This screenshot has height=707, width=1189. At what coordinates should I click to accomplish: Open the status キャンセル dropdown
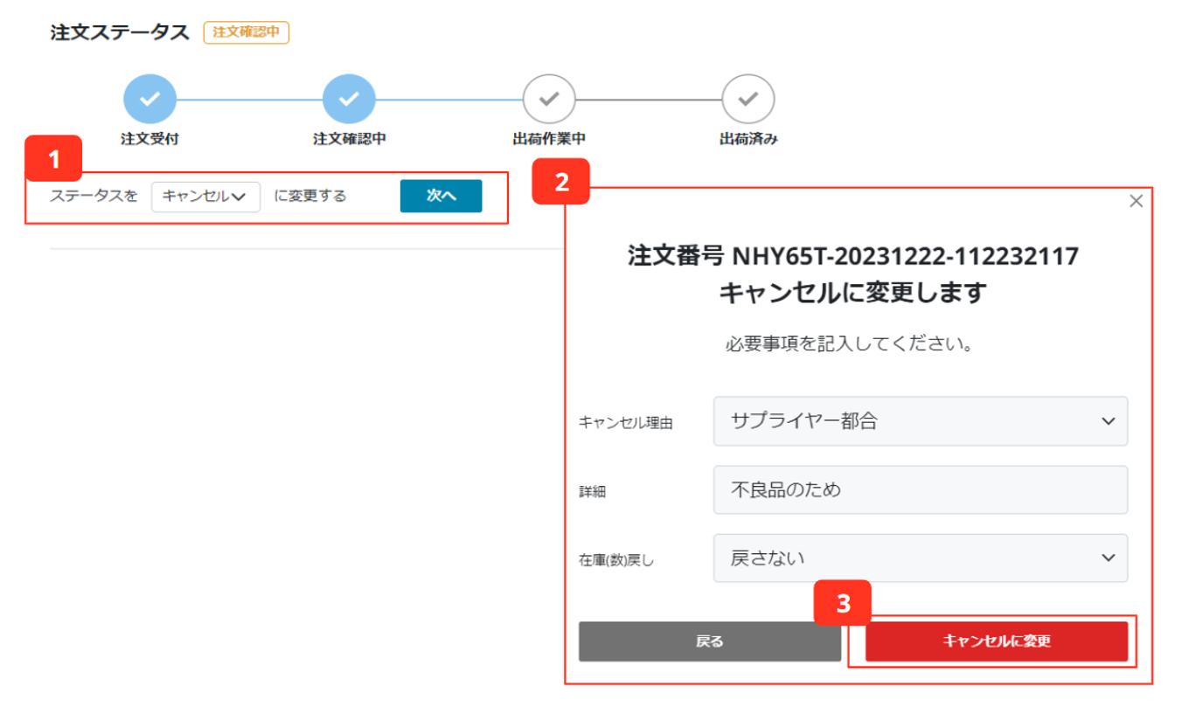click(x=205, y=196)
